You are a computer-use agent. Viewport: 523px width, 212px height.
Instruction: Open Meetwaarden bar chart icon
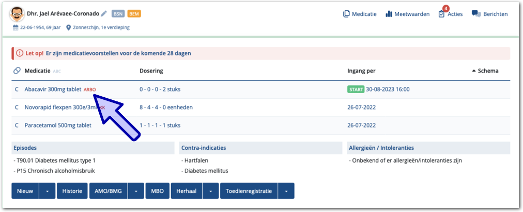coord(389,14)
